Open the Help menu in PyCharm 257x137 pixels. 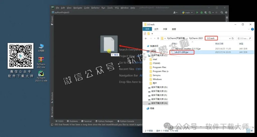[133, 8]
